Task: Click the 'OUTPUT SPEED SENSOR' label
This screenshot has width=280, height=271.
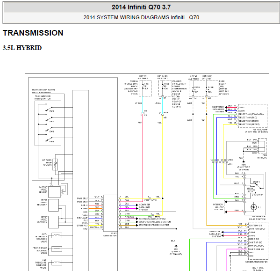Action: tap(43, 190)
